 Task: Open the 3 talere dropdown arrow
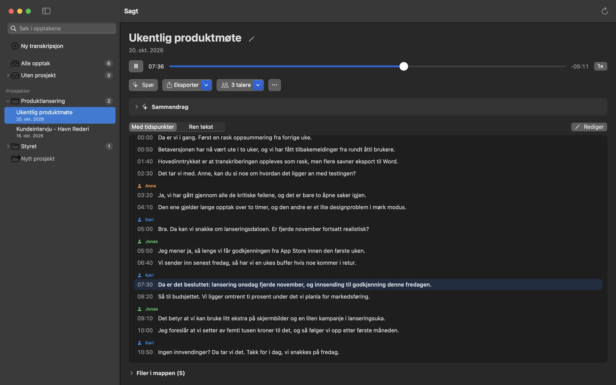pos(258,85)
